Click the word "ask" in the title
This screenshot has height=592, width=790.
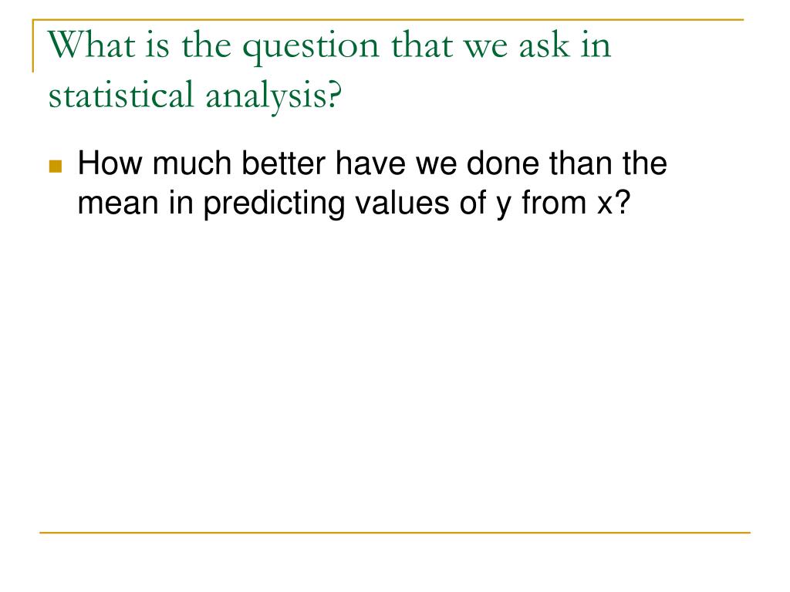544,45
